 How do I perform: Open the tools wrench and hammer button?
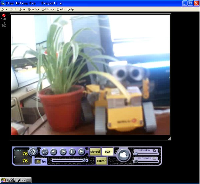point(33,151)
